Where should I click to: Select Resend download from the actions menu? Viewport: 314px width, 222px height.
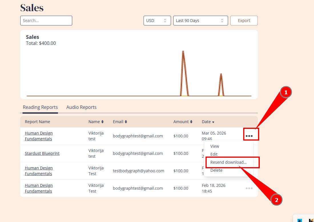click(228, 162)
